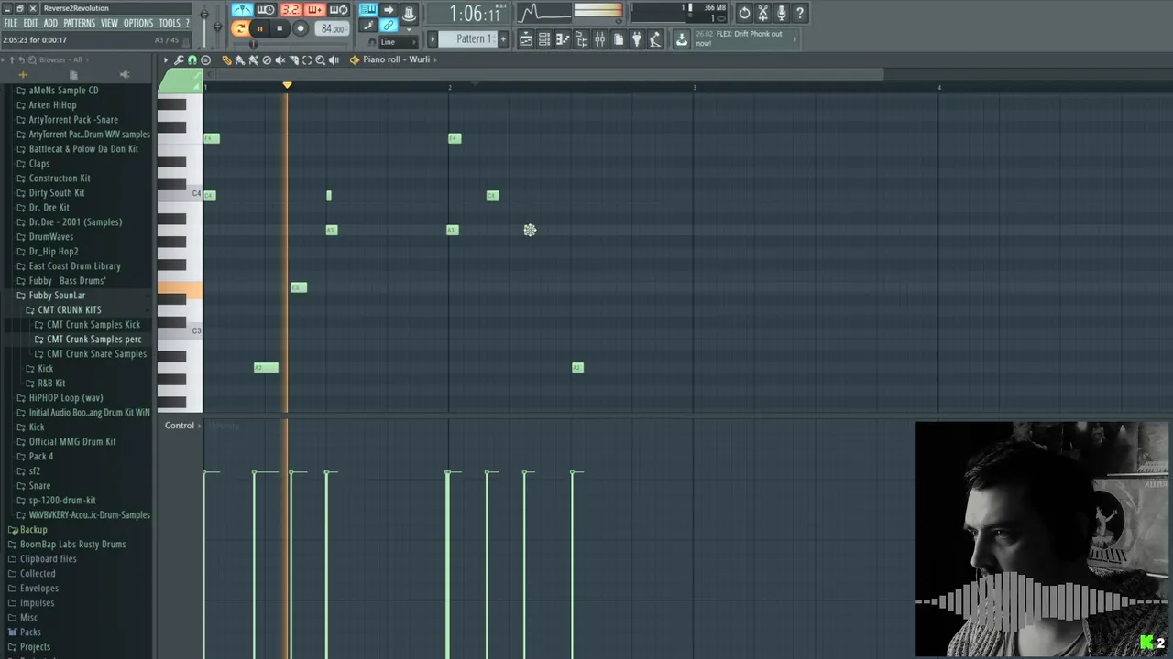The image size is (1173, 659).
Task: Select the Delete tool in piano roll
Action: (x=267, y=59)
